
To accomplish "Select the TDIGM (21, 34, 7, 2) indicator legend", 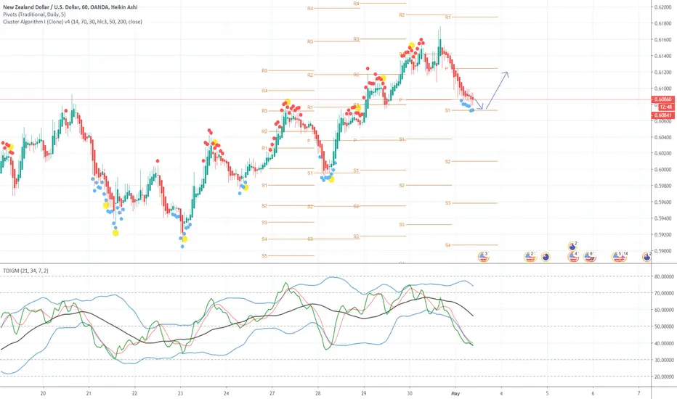I will (25, 271).
